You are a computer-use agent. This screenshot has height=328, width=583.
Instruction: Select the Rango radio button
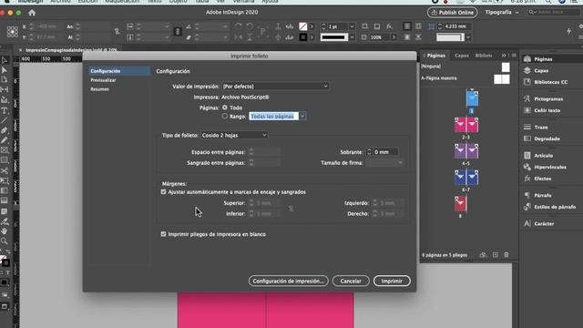(225, 117)
